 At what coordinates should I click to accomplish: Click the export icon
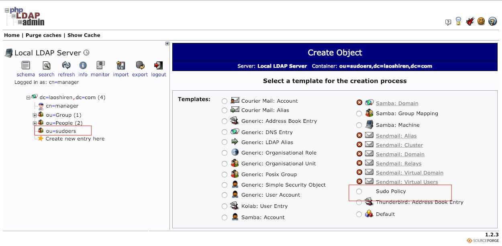(x=140, y=65)
